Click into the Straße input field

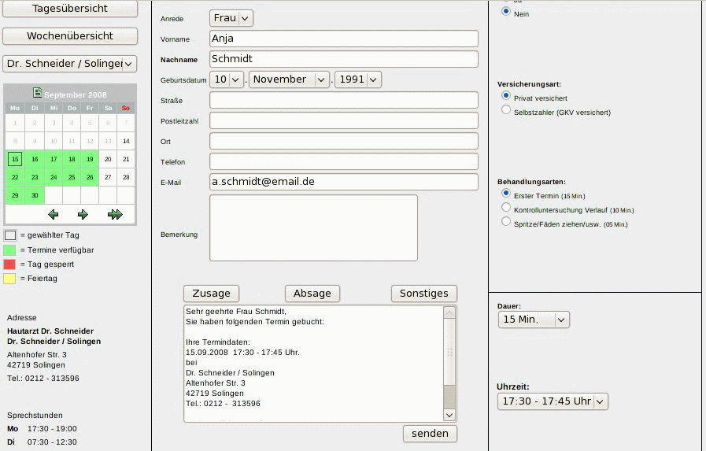pos(343,100)
